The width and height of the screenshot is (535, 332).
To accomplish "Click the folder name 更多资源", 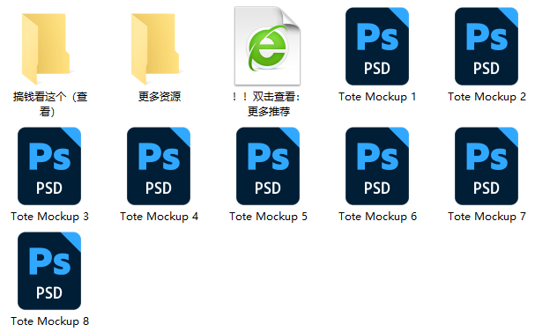I will tap(160, 97).
